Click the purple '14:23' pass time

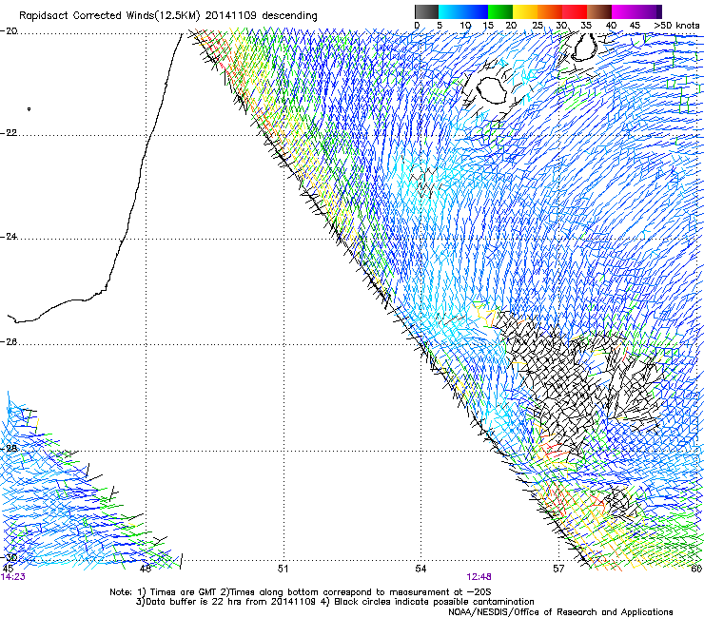pos(12,577)
